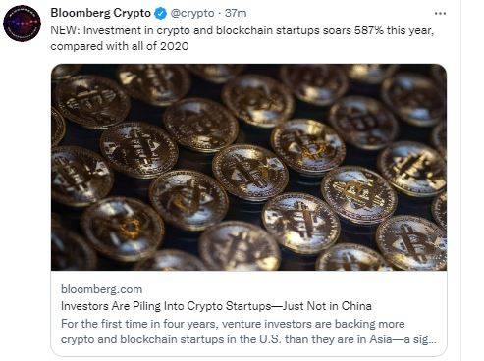Click the blue verified badge icon
This screenshot has height=361, width=484.
[x=160, y=14]
